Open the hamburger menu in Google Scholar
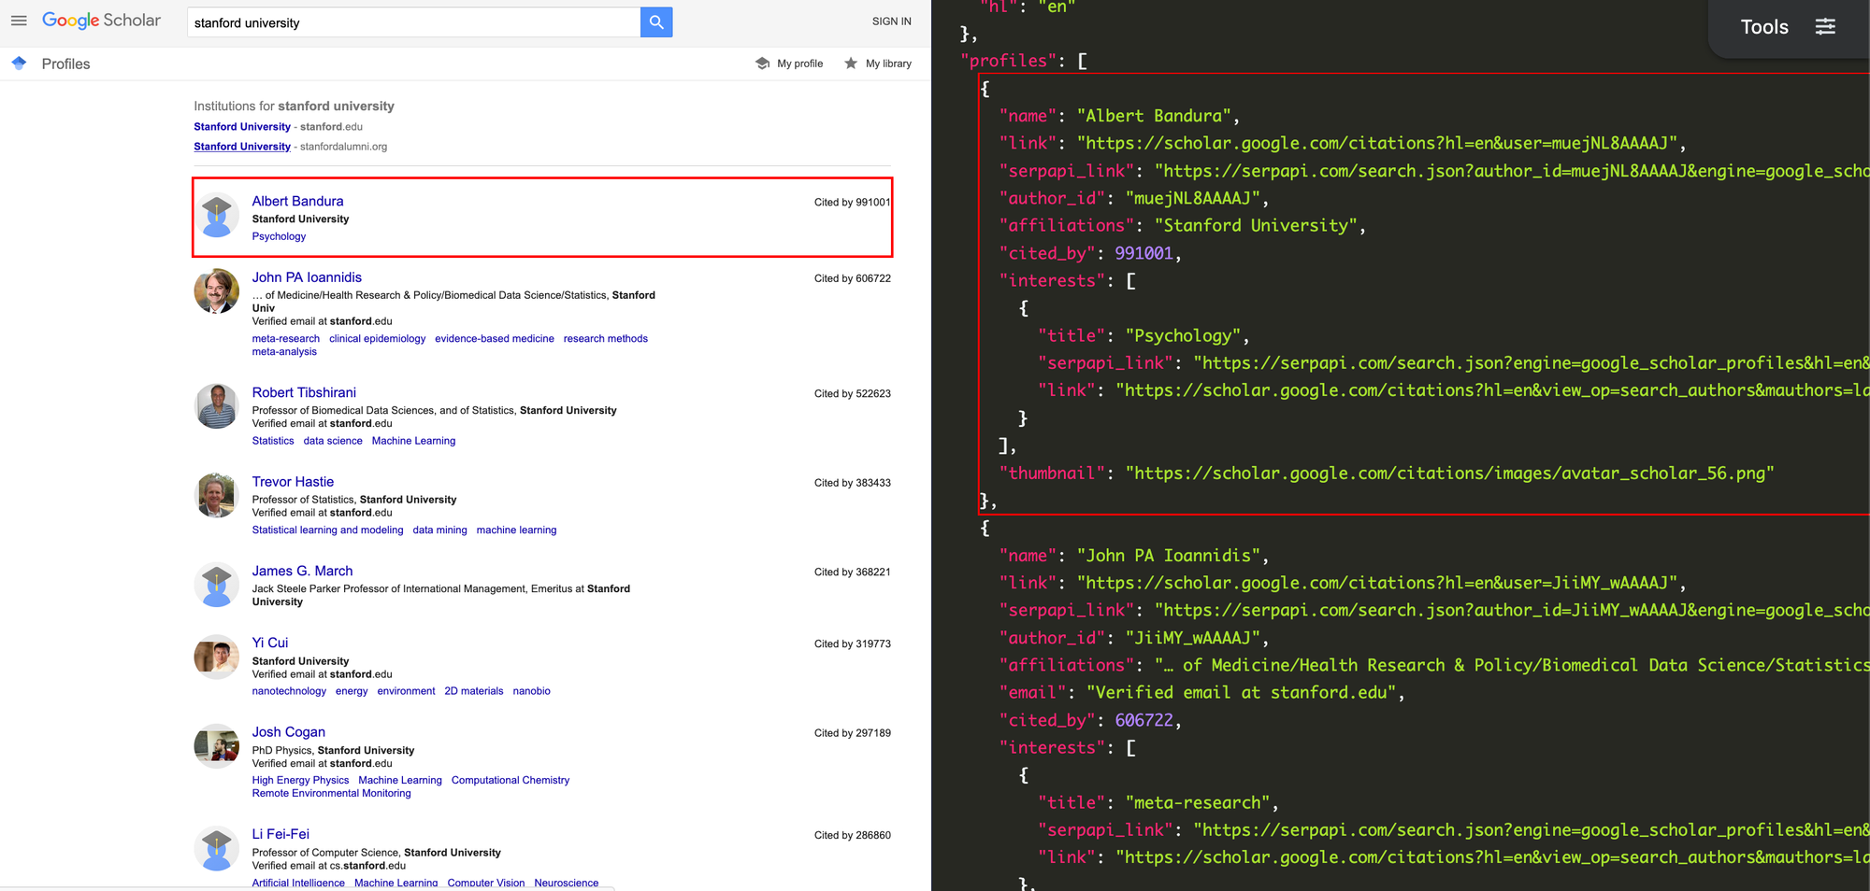The width and height of the screenshot is (1870, 891). [19, 21]
